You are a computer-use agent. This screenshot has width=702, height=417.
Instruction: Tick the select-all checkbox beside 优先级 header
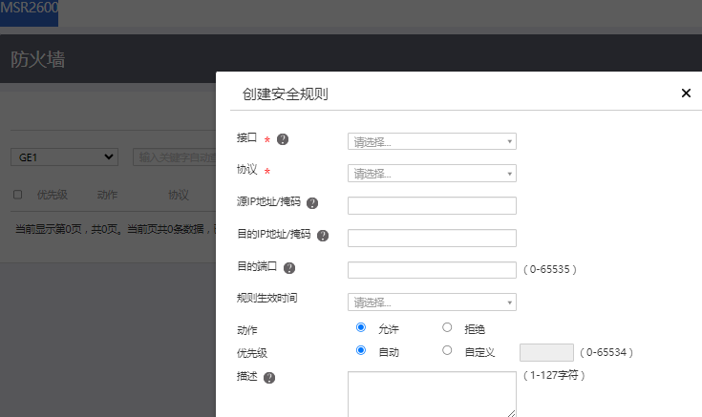pos(17,194)
